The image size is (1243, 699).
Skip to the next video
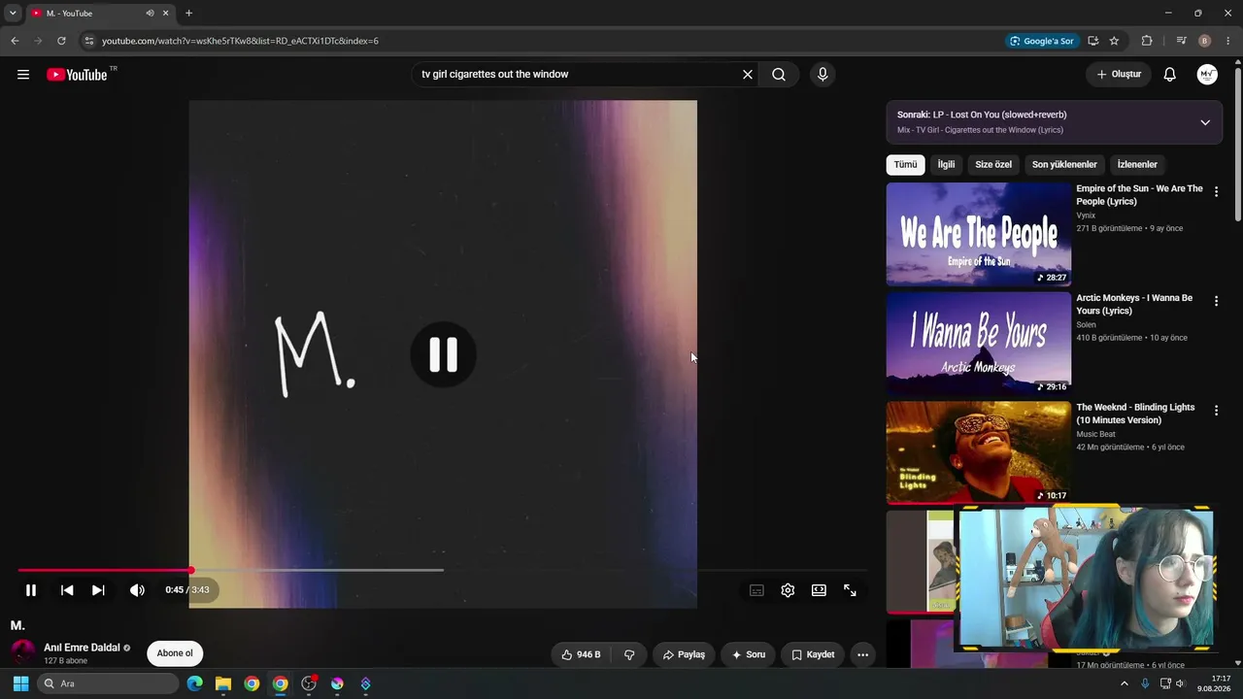(x=98, y=590)
